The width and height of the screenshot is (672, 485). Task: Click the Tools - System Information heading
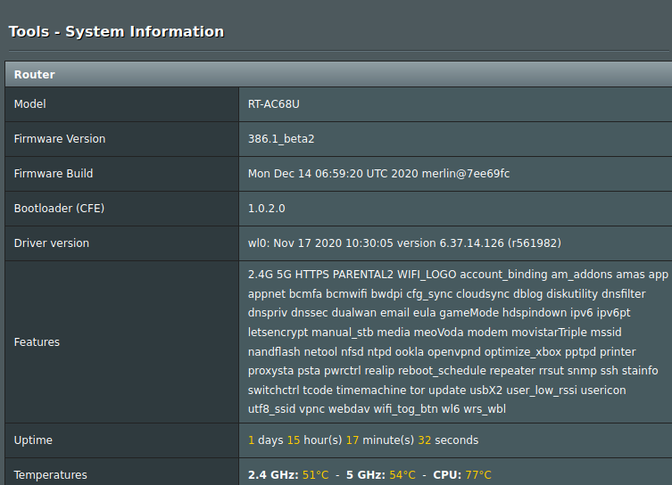(116, 32)
